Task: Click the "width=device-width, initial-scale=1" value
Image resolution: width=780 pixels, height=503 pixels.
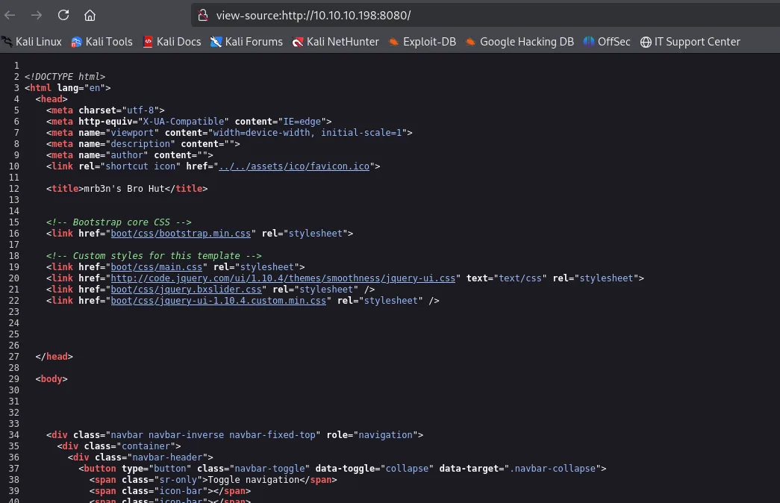Action: 308,132
